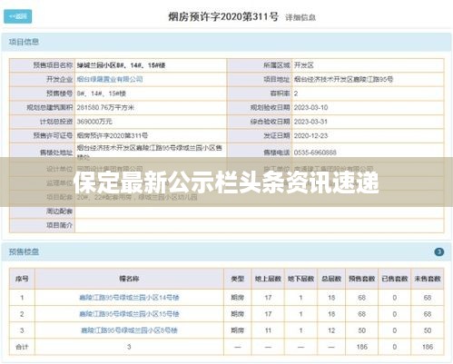Select the sales office address value

click(x=149, y=152)
